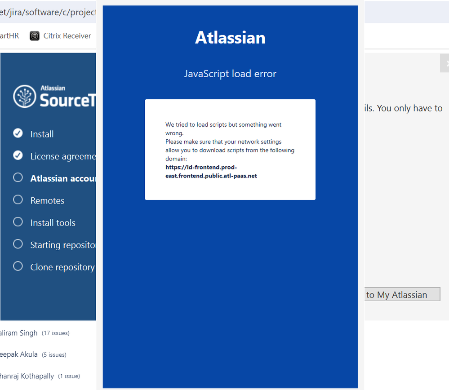
Task: Select the Install tools step circle
Action: 18,222
